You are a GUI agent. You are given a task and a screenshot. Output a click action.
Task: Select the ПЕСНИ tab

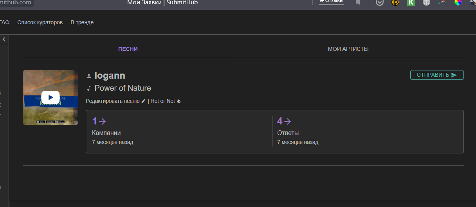(128, 49)
